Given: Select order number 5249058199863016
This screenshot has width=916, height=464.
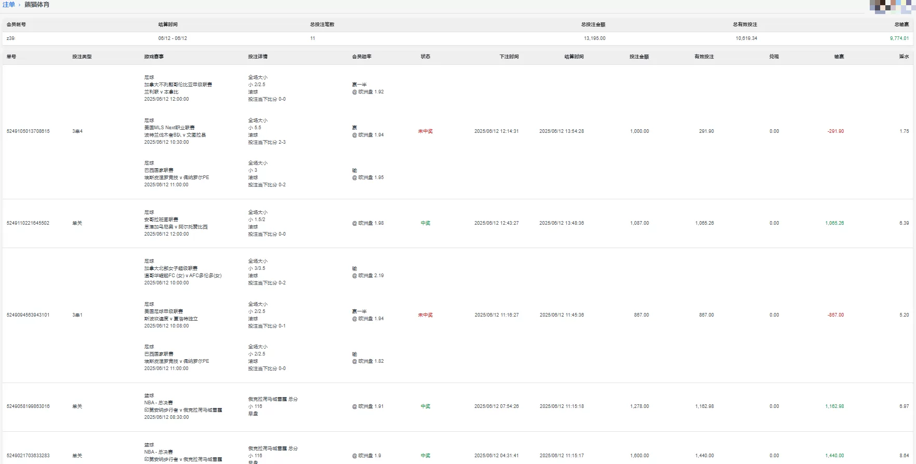Looking at the screenshot, I should pos(28,406).
